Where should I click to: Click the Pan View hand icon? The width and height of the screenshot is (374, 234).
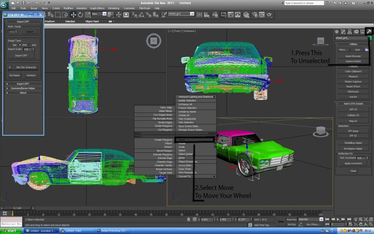pyautogui.click(x=360, y=224)
